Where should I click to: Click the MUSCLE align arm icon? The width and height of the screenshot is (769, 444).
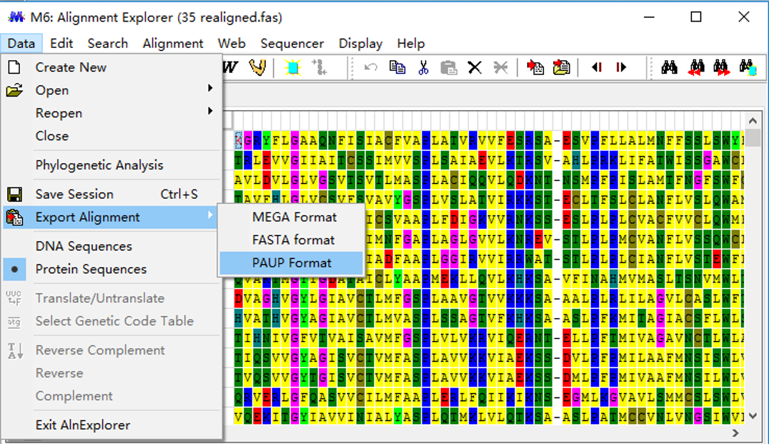point(258,67)
